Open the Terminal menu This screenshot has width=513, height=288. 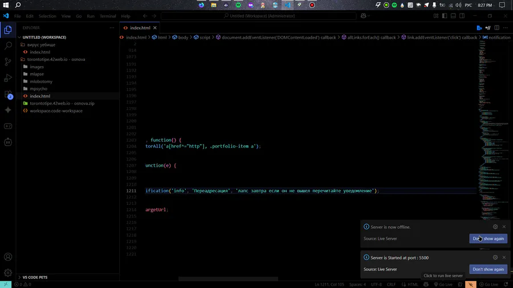coord(108,16)
